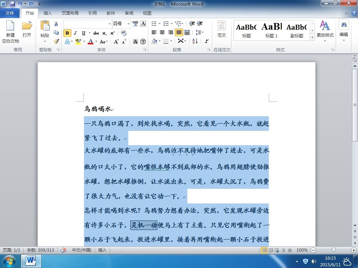Open font color dropdown arrow
Viewport: 358px width, 268px height.
click(x=96, y=42)
